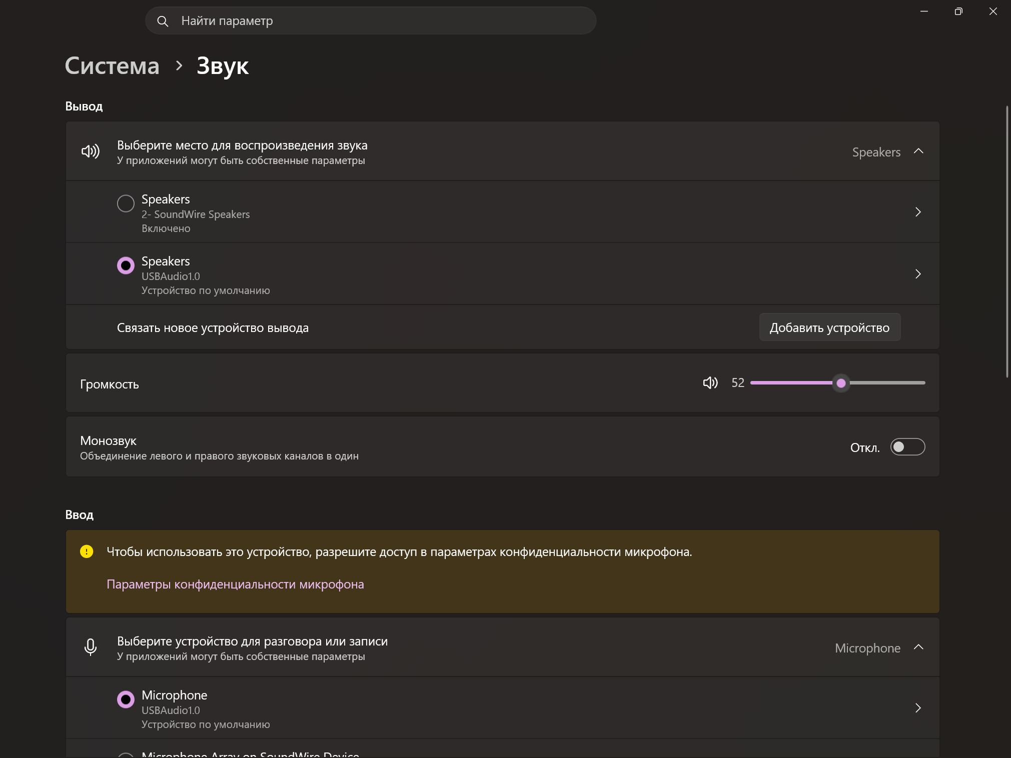The image size is (1011, 758).
Task: Click volume value 52
Action: 737,383
